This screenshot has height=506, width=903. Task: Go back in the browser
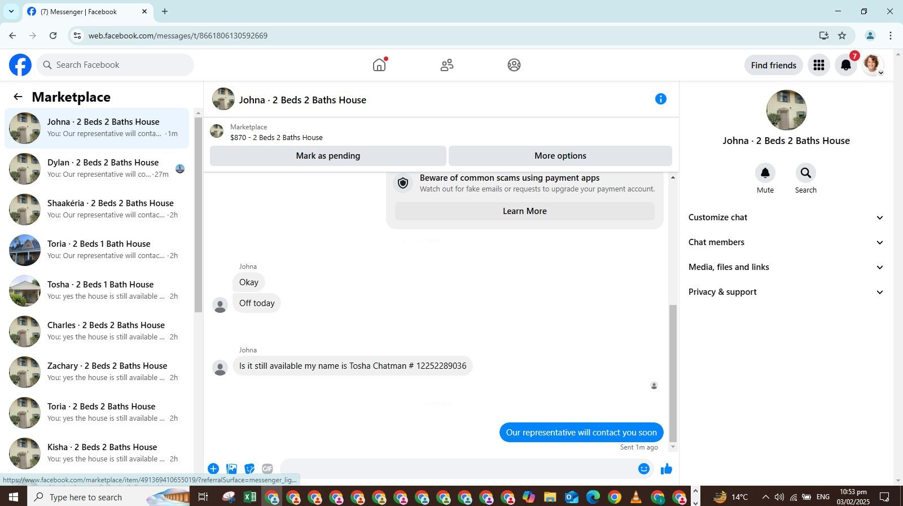[12, 36]
